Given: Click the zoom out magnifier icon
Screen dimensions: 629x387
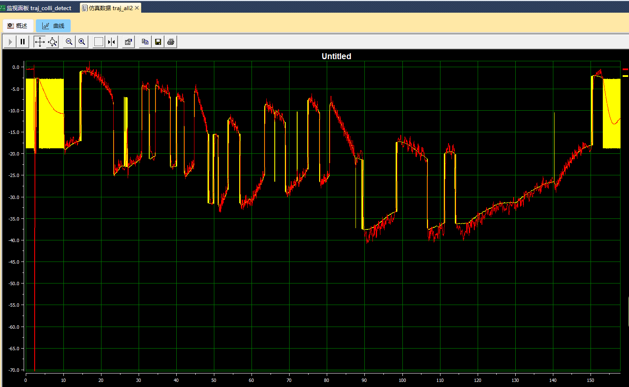Looking at the screenshot, I should coord(69,42).
